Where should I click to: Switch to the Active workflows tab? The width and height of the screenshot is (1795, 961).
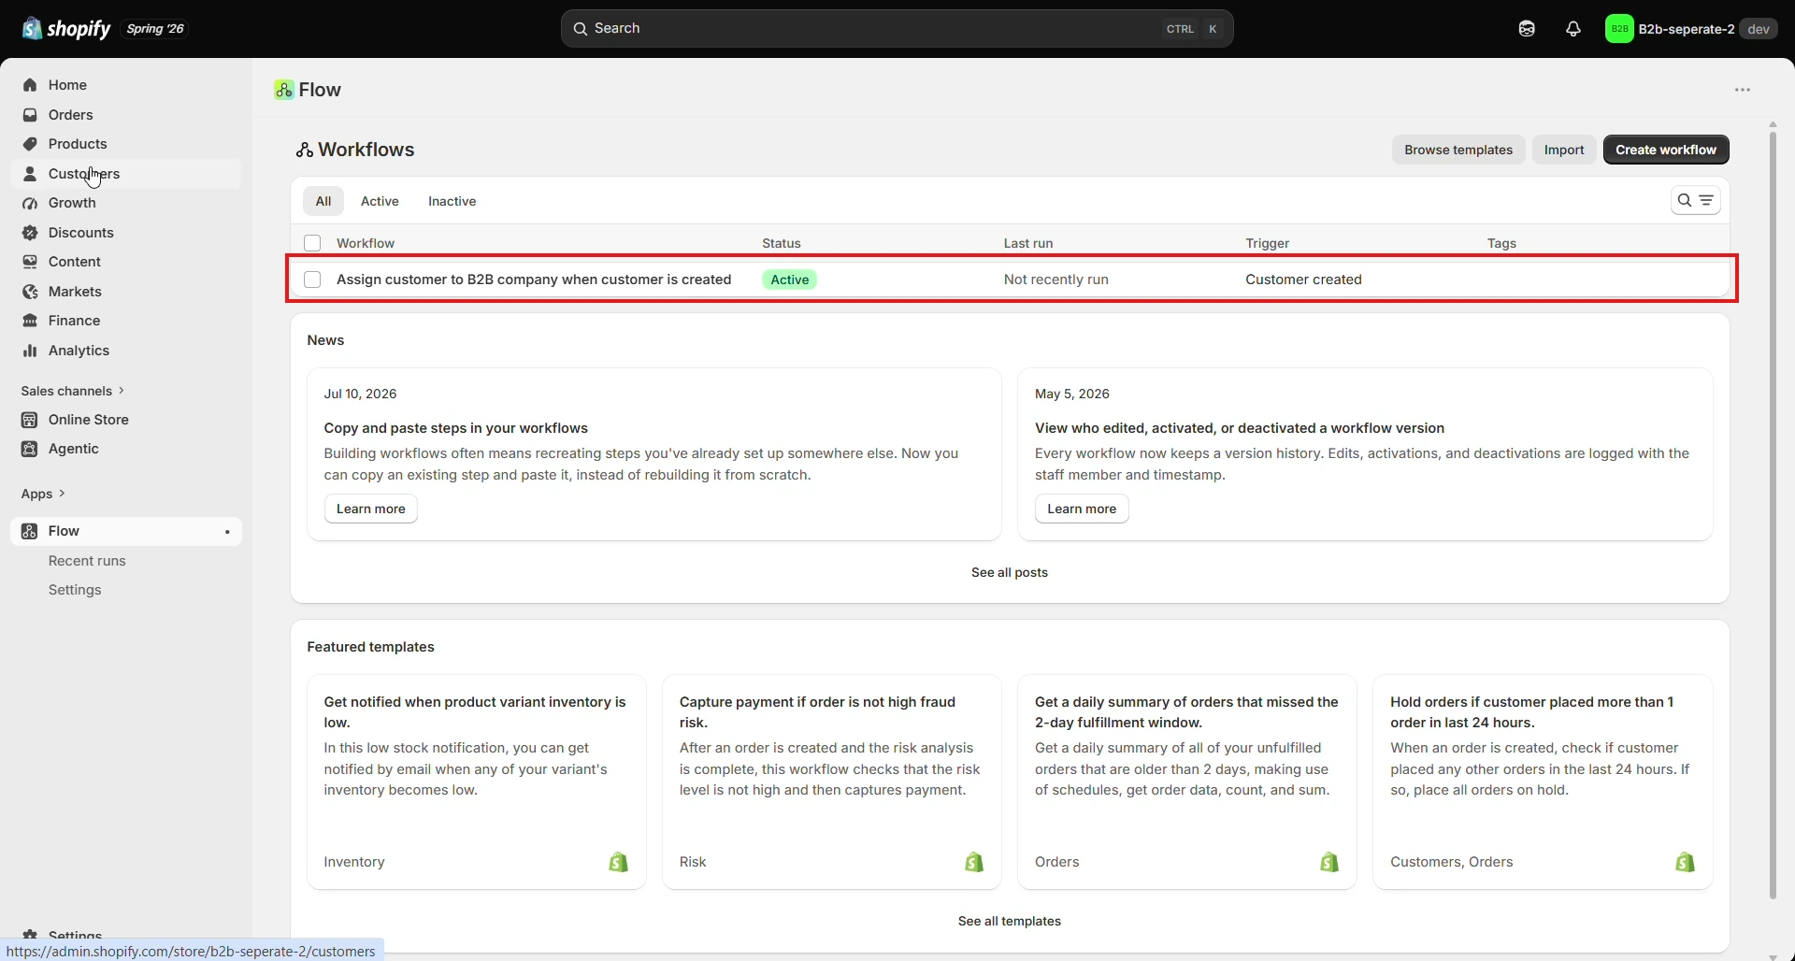coord(380,201)
